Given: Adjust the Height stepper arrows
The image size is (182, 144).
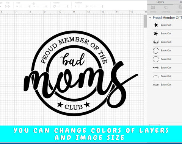Looking at the screenshot, I should coord(46,6).
